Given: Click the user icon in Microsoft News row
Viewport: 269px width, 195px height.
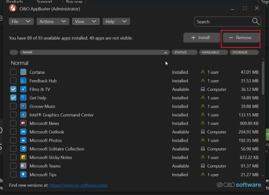Looking at the screenshot, I should click(203, 123).
